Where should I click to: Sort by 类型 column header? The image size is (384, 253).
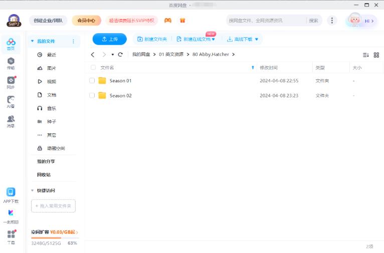pos(320,68)
